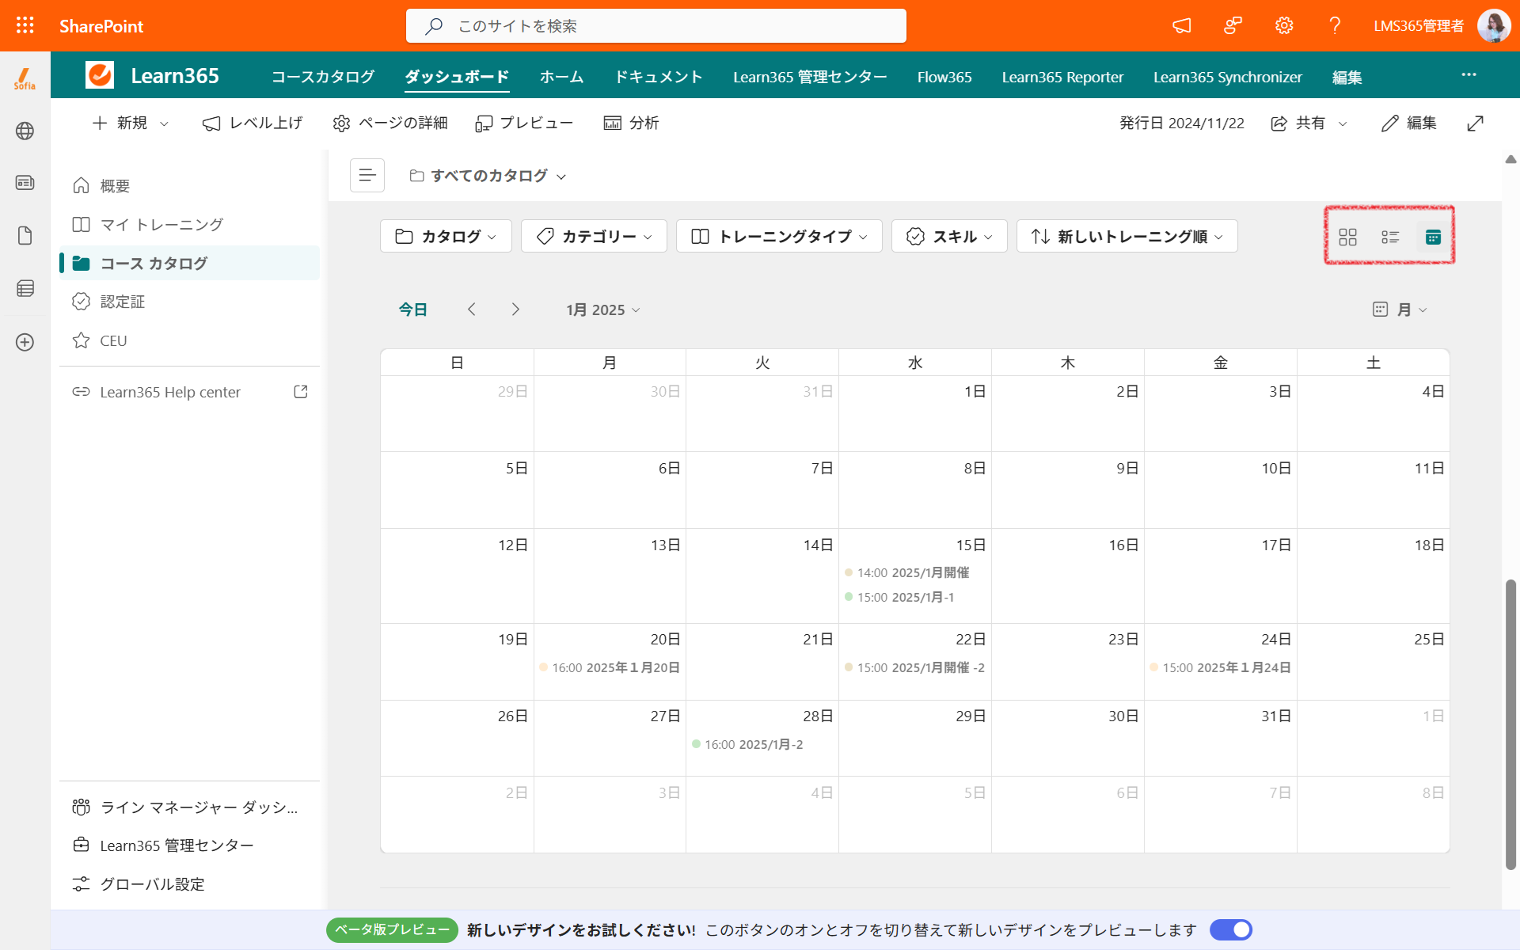The image size is (1520, 950).
Task: Click the LMS365管理者 profile picture
Action: coord(1493,25)
